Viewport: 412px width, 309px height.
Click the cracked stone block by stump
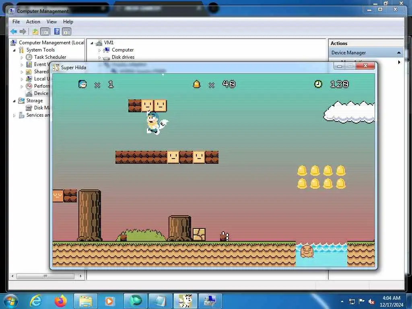pyautogui.click(x=199, y=235)
